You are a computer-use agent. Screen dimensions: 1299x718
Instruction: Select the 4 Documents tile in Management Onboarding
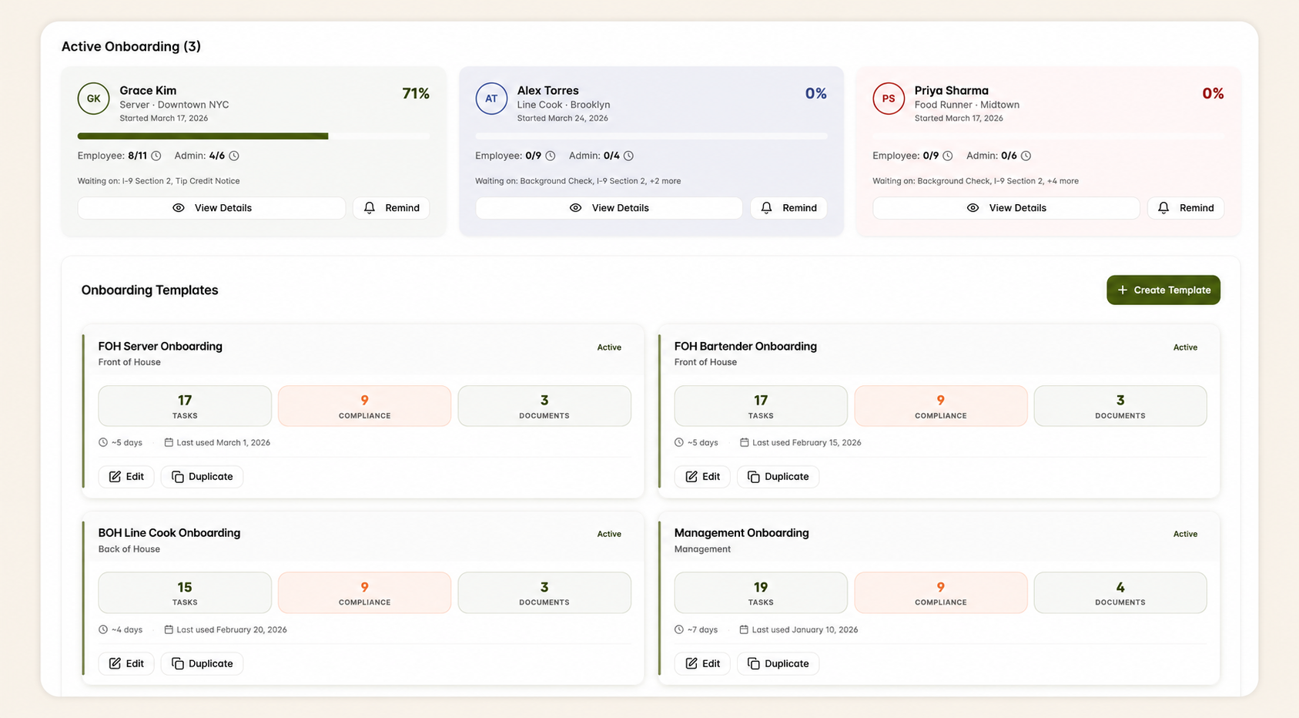pos(1120,592)
